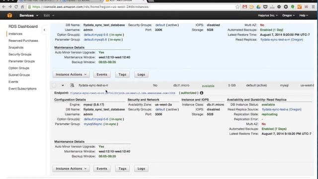Open the Hapyrus Inc. account menu
This screenshot has width=318, height=179.
tap(268, 15)
